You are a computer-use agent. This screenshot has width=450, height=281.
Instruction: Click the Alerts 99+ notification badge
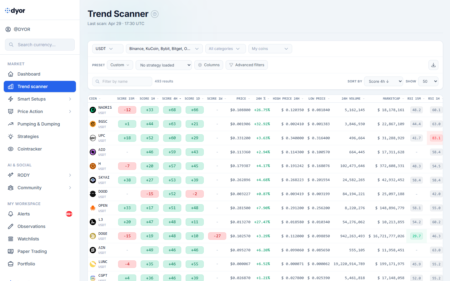[69, 214]
